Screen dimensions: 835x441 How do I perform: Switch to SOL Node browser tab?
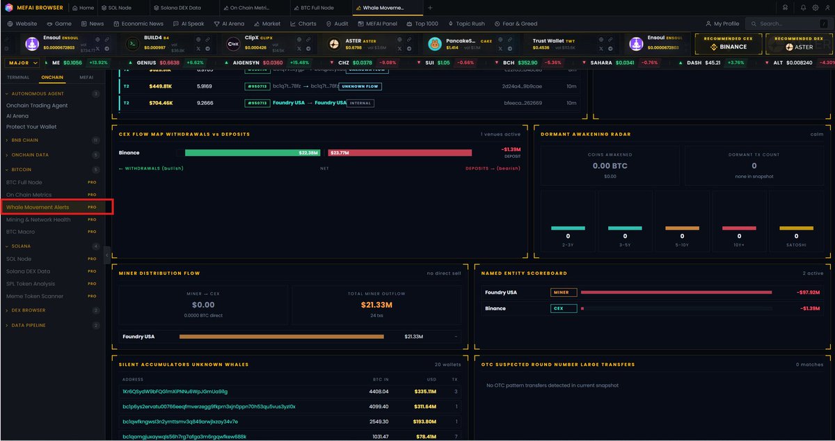123,8
